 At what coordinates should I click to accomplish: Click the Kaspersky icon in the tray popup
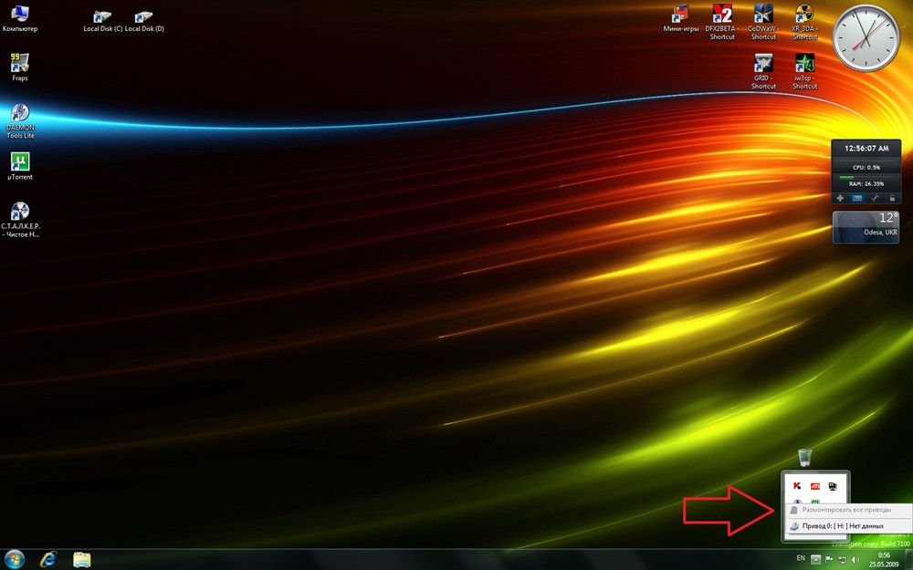coord(797,486)
